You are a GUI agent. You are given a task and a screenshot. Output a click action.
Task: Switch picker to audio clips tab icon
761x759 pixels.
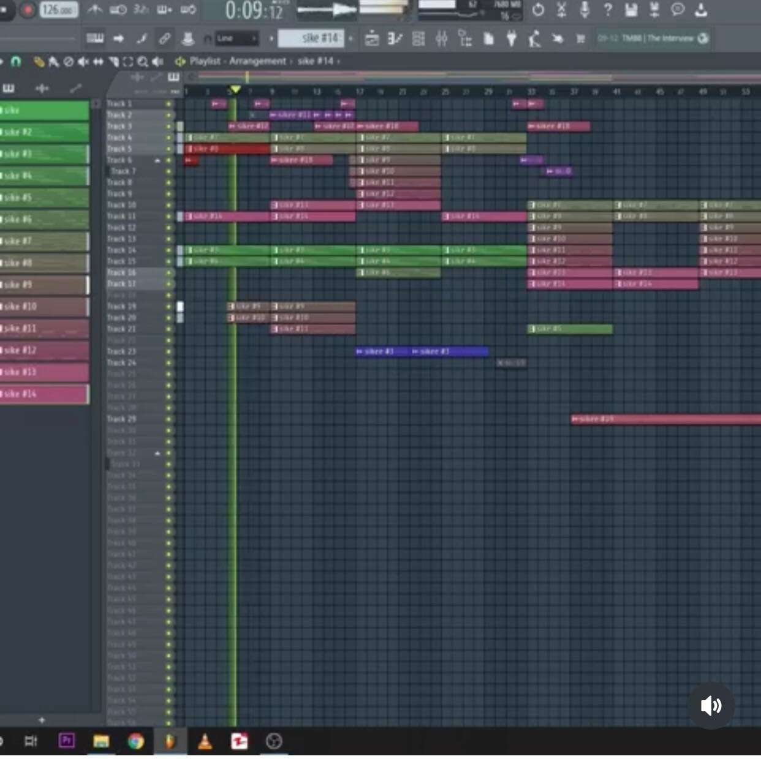coord(42,89)
